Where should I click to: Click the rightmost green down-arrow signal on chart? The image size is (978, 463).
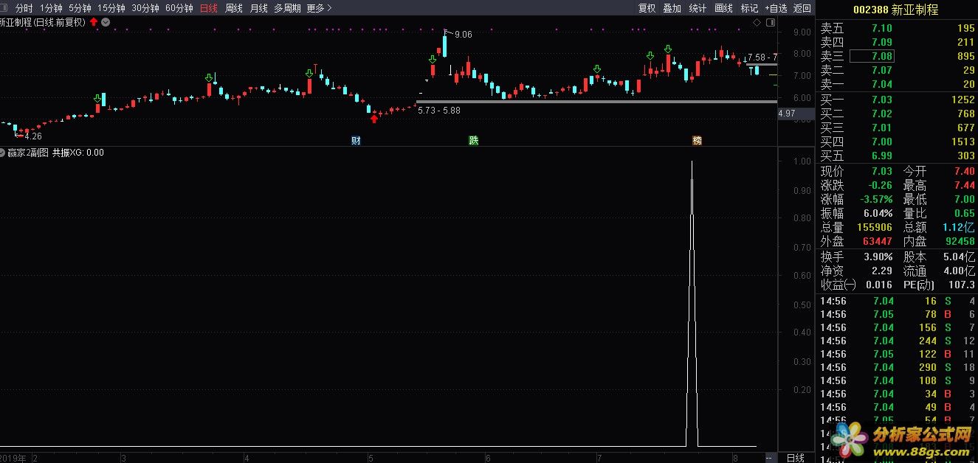[667, 49]
